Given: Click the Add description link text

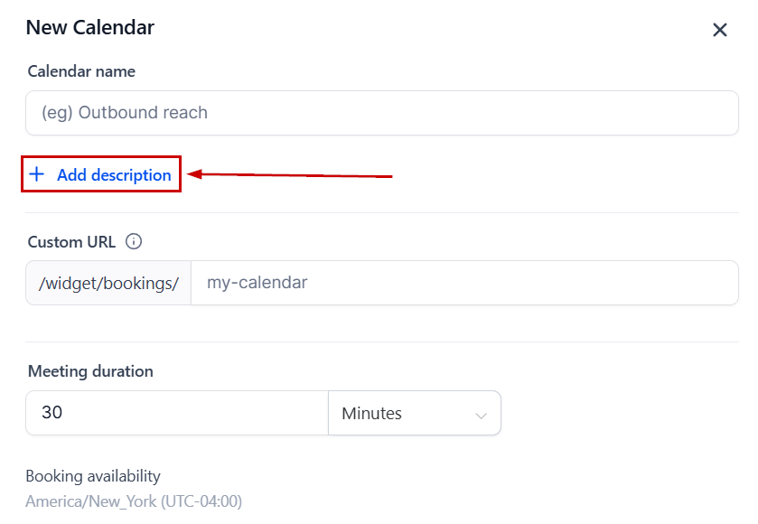Looking at the screenshot, I should pyautogui.click(x=114, y=175).
